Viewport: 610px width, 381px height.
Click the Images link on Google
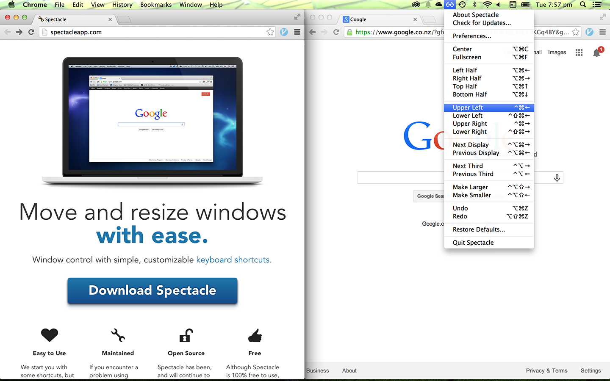pyautogui.click(x=557, y=52)
